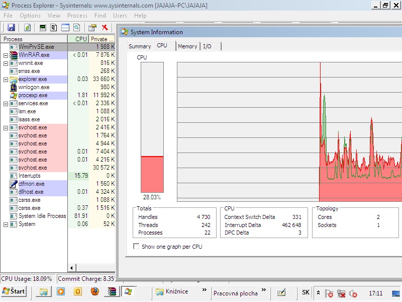Open the Process menu
Viewport: 402px width, 302px height.
click(x=77, y=16)
